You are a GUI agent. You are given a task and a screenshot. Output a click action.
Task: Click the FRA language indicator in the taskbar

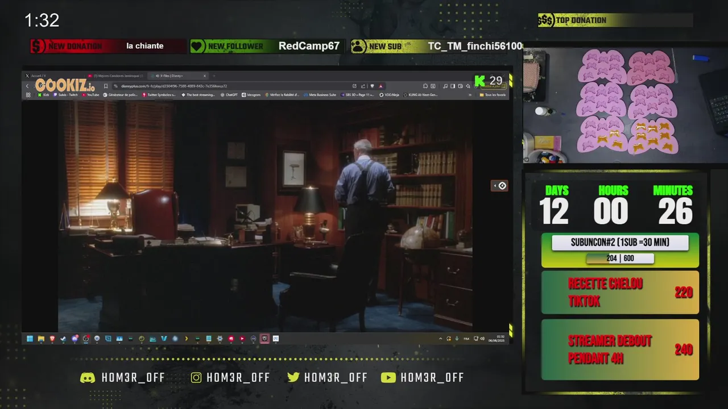[x=466, y=339]
